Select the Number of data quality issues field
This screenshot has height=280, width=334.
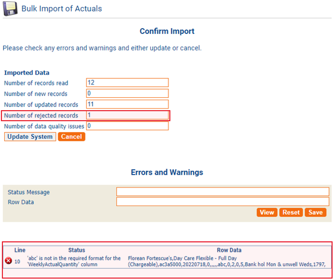click(127, 126)
